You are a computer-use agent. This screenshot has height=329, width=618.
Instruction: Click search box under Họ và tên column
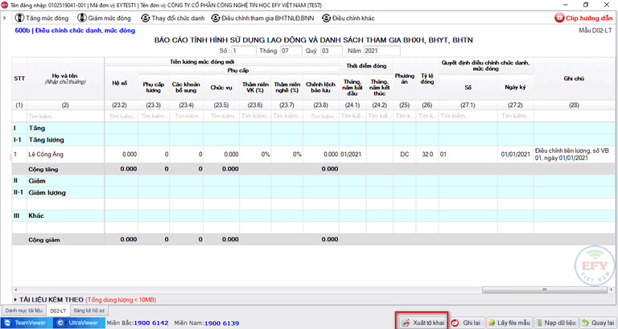pyautogui.click(x=65, y=116)
